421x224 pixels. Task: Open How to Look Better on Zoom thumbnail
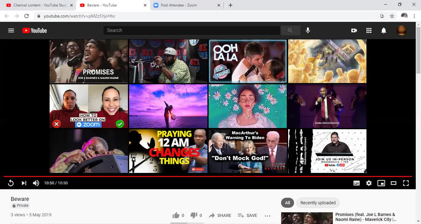(89, 106)
